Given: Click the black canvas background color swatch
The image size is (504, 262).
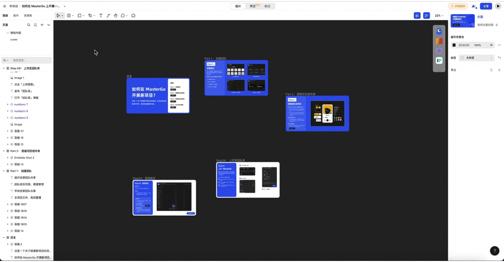Looking at the screenshot, I should pos(454,45).
